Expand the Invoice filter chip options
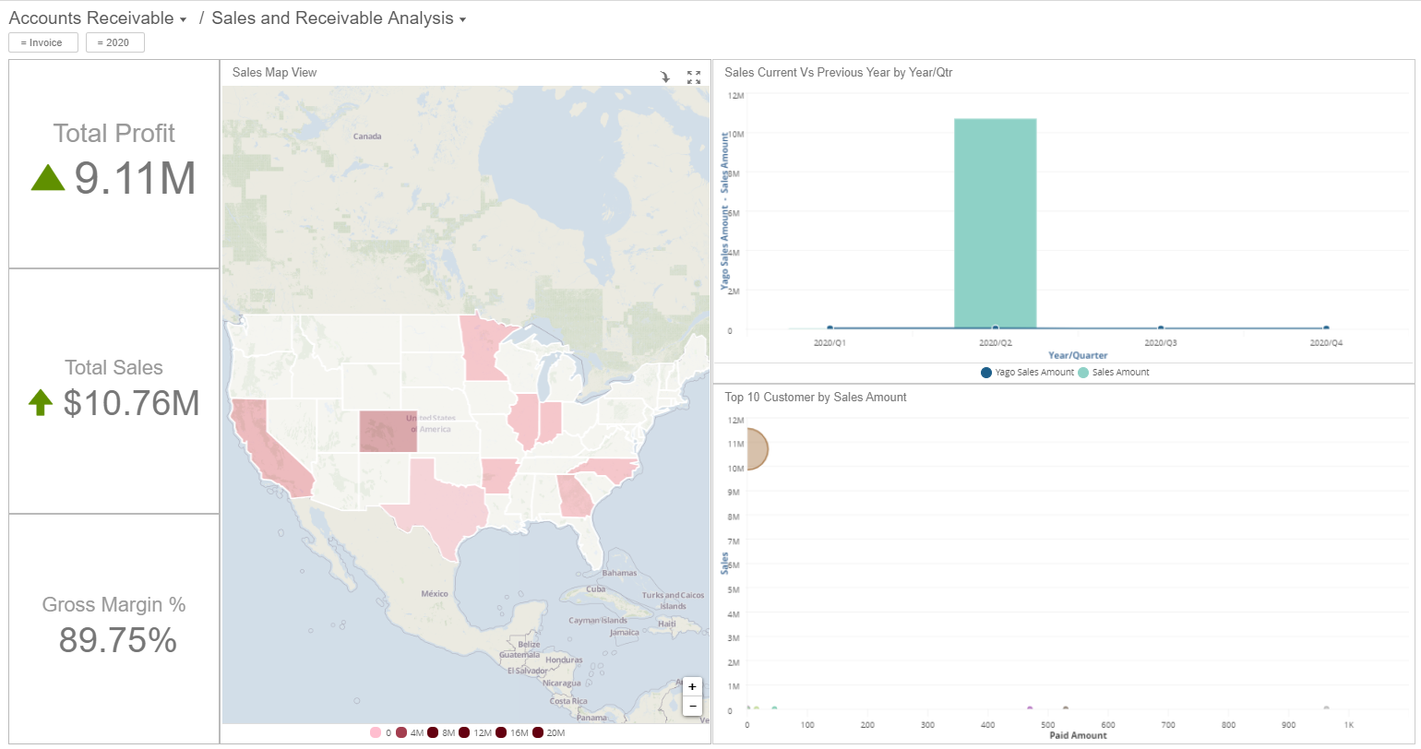Image resolution: width=1421 pixels, height=749 pixels. click(x=42, y=42)
